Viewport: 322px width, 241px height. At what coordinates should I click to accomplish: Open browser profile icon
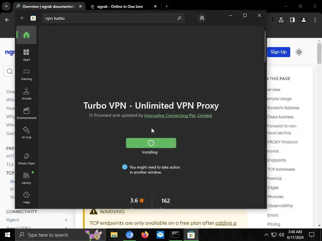click(x=304, y=20)
